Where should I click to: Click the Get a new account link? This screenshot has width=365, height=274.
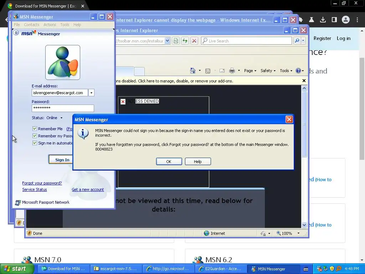coord(88,190)
